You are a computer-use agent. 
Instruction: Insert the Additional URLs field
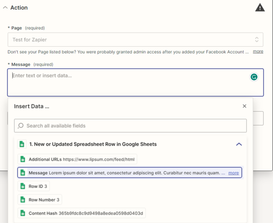pyautogui.click(x=77, y=159)
